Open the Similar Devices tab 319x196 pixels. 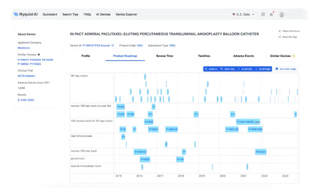pos(280,56)
